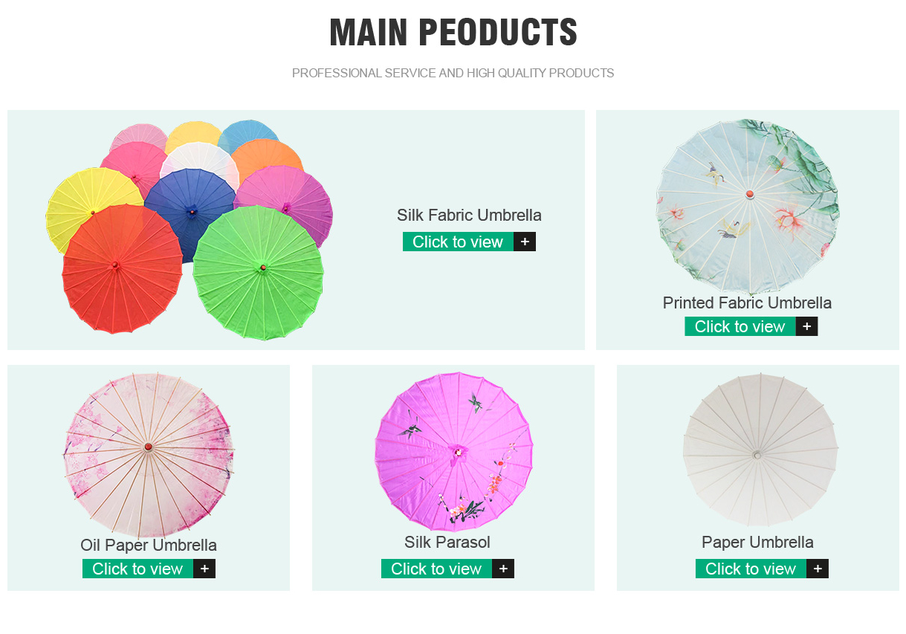Image resolution: width=906 pixels, height=634 pixels.
Task: Open the Paper Umbrella title link
Action: pyautogui.click(x=757, y=543)
